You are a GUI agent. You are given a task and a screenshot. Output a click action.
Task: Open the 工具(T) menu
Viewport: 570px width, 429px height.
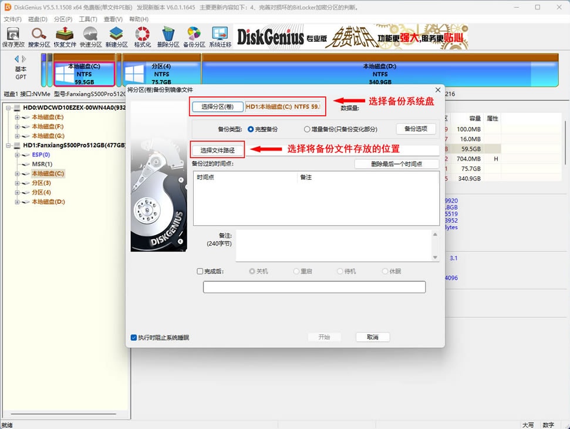point(88,19)
